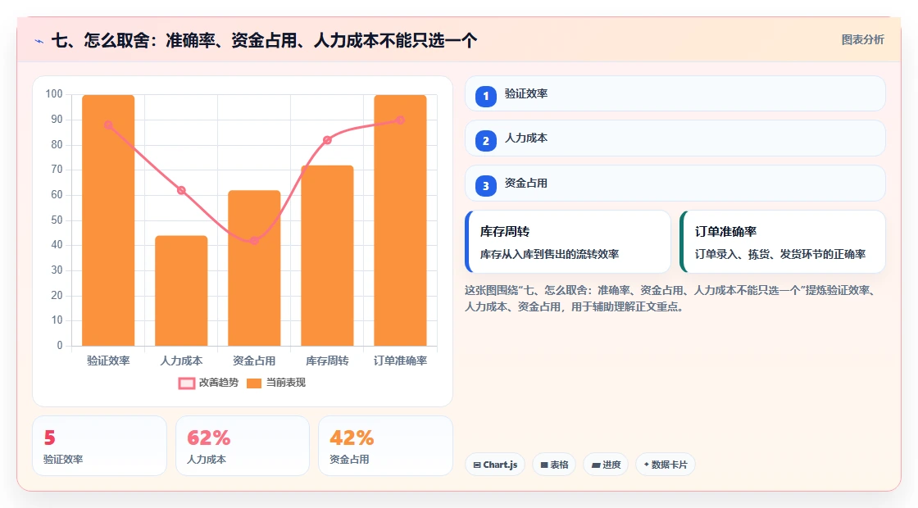Click the 人力成本 orange bar
The height and width of the screenshot is (508, 918).
[181, 290]
